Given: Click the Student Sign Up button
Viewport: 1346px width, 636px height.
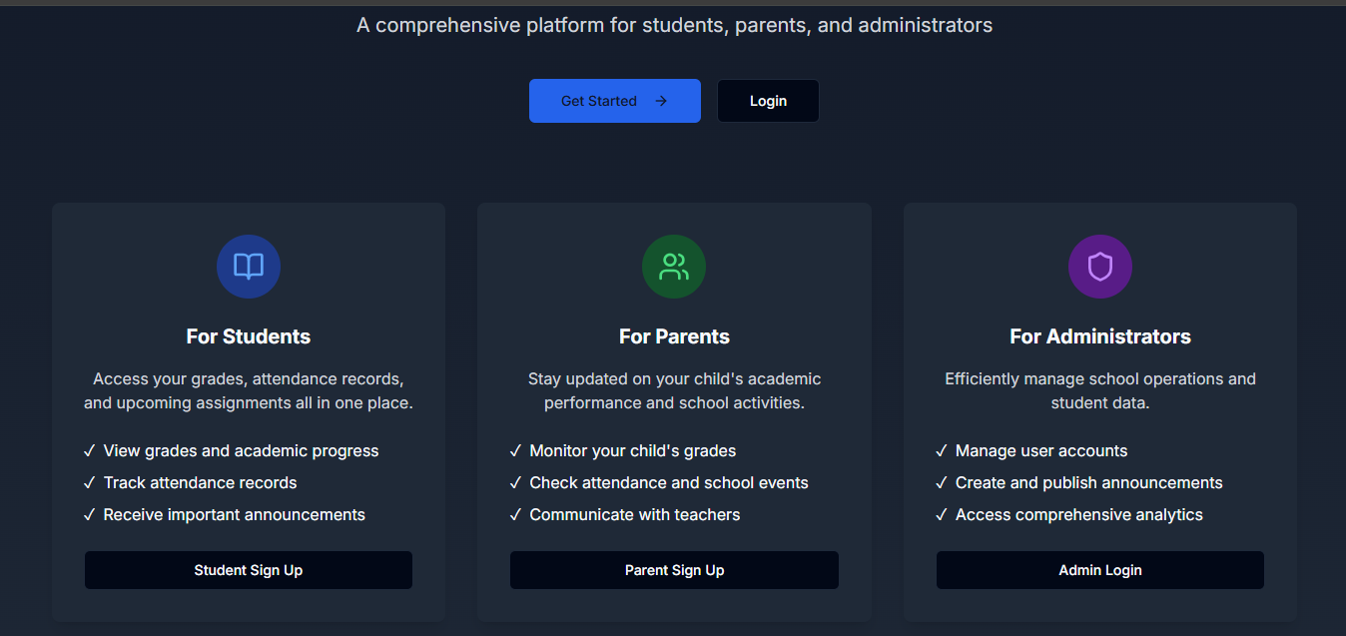Looking at the screenshot, I should (x=249, y=570).
